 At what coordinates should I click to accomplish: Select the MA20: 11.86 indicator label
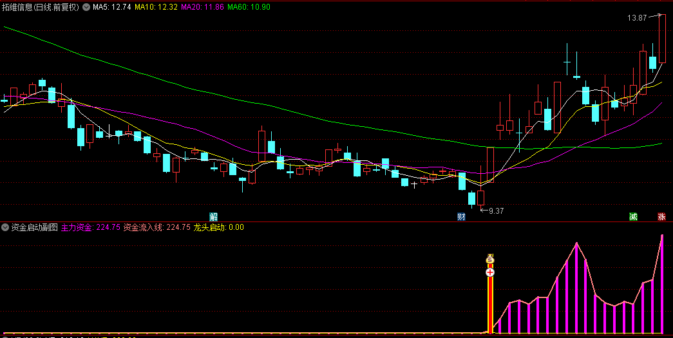pos(203,7)
